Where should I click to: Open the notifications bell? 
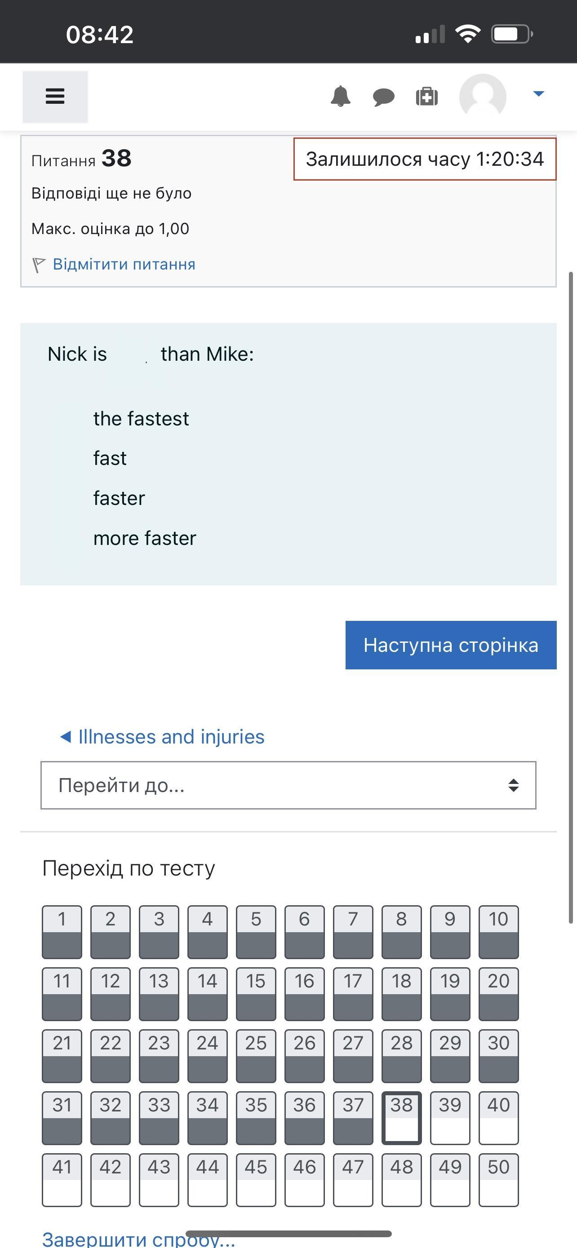[340, 96]
